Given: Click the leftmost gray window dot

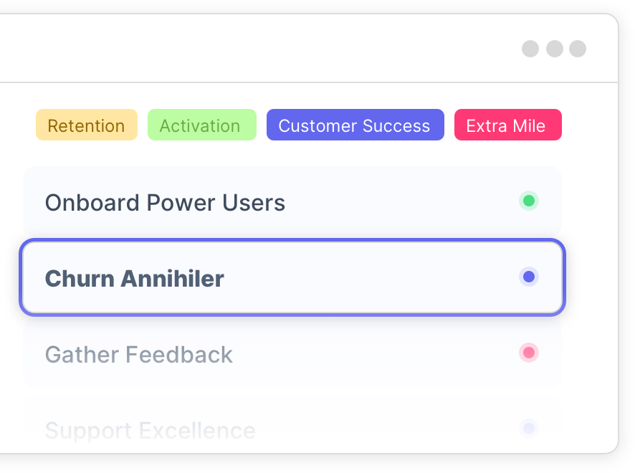Looking at the screenshot, I should pyautogui.click(x=530, y=49).
